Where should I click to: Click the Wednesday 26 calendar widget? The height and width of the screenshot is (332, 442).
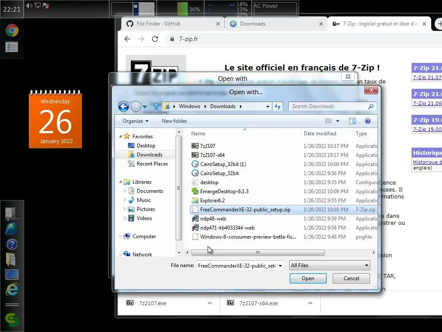[55, 119]
